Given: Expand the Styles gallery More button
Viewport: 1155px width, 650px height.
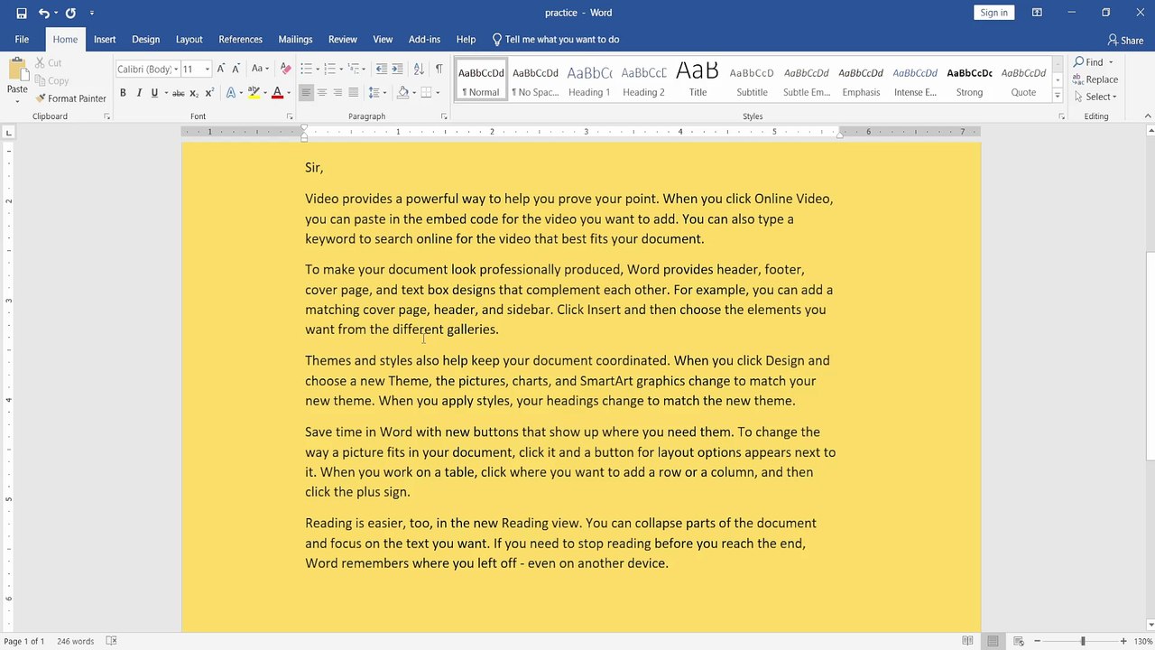Looking at the screenshot, I should coord(1058,94).
